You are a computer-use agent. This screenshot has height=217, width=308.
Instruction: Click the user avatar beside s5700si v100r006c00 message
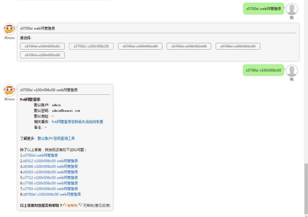pyautogui.click(x=292, y=71)
